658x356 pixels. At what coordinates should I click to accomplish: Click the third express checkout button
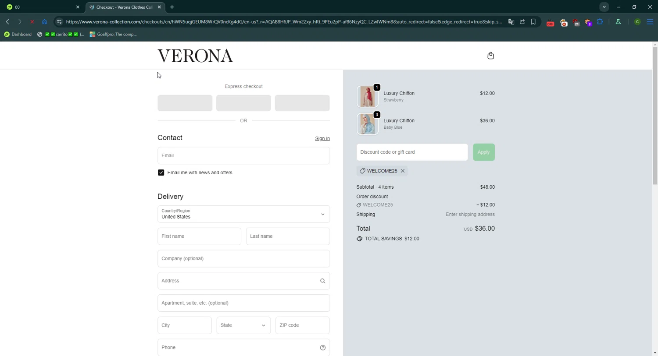pos(302,103)
